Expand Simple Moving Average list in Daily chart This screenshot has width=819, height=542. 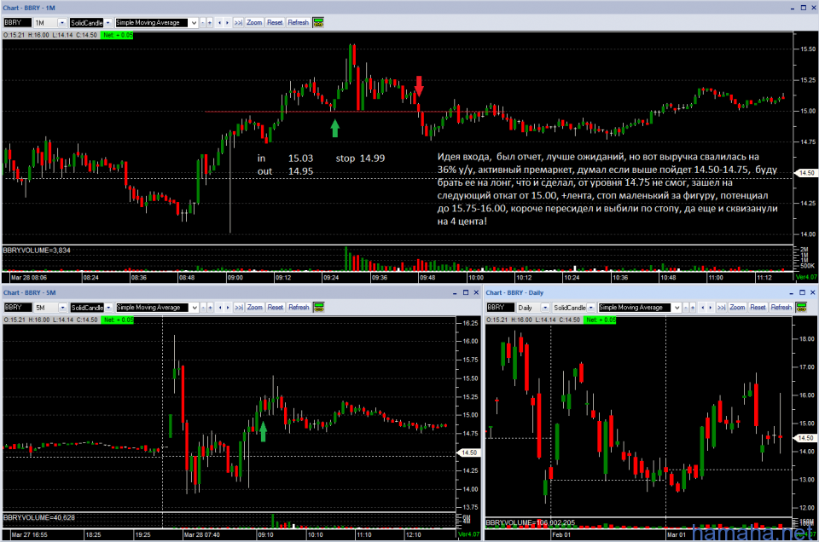[677, 308]
